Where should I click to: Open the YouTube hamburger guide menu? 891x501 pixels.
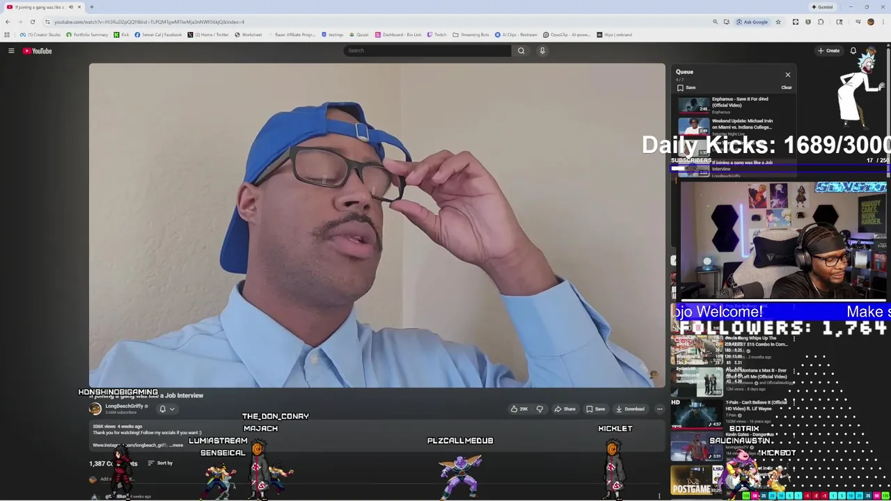(x=11, y=51)
